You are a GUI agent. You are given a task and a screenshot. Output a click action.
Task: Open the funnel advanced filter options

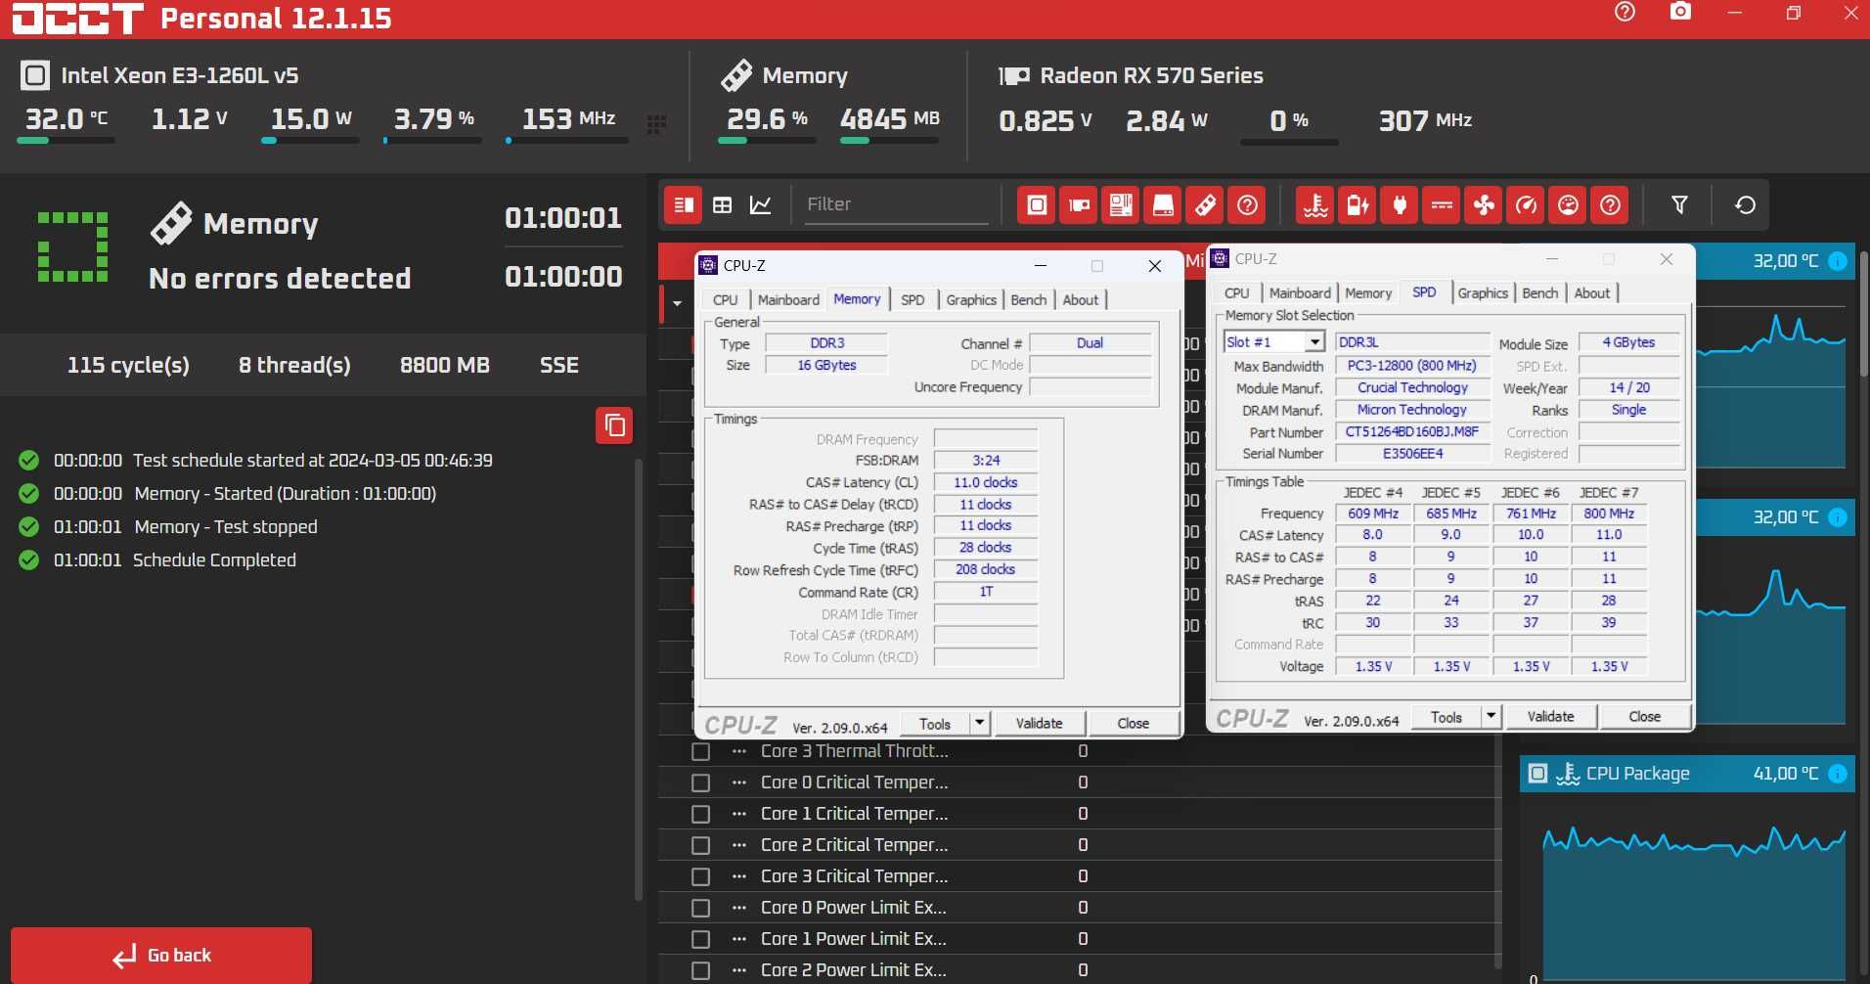point(1679,204)
